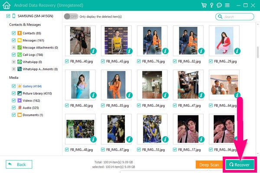The height and width of the screenshot is (173, 260).
Task: Uncheck the FB_IMG...43.jpg checkbox
Action: 103,61
